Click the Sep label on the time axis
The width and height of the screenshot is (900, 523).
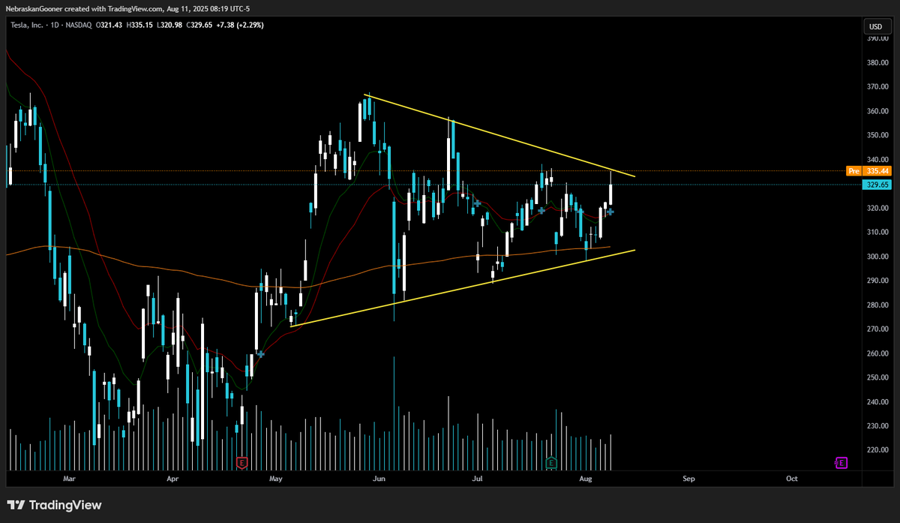[x=688, y=478]
